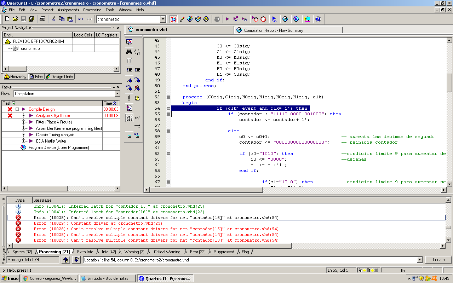Undo the last edit via toolbar
The width and height of the screenshot is (453, 283).
tap(81, 19)
